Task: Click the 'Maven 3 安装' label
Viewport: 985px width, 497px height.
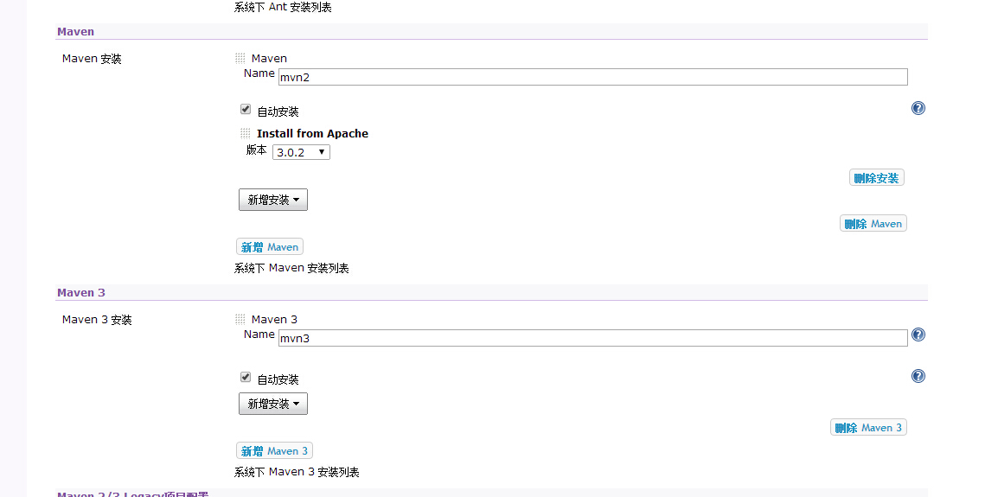Action: [x=97, y=320]
